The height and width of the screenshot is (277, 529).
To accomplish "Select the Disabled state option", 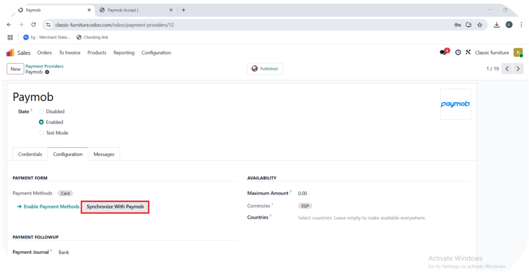I will tap(42, 112).
